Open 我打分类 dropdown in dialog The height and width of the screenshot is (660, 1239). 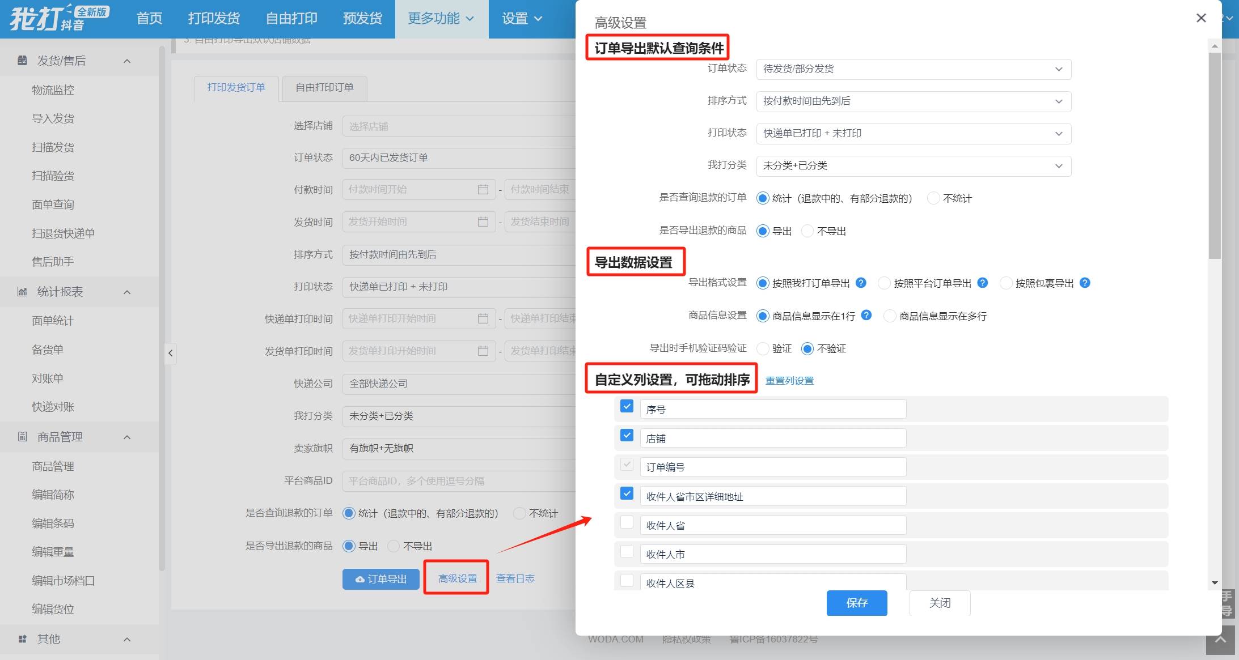[914, 166]
